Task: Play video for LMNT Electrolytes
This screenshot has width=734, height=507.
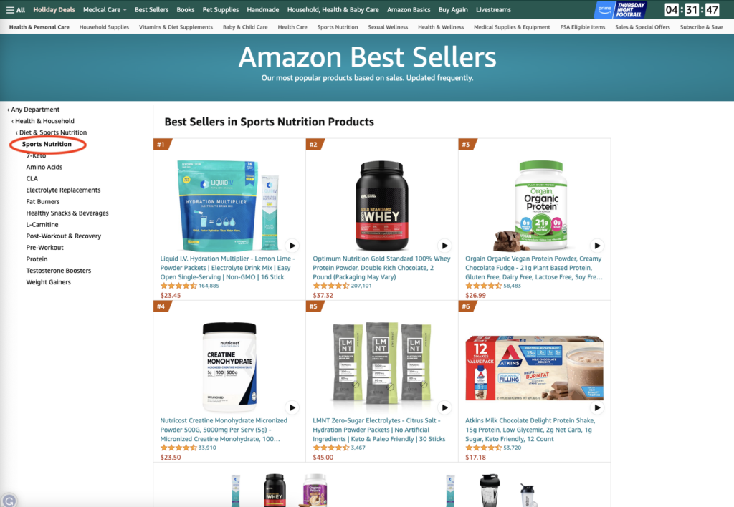Action: tap(444, 408)
